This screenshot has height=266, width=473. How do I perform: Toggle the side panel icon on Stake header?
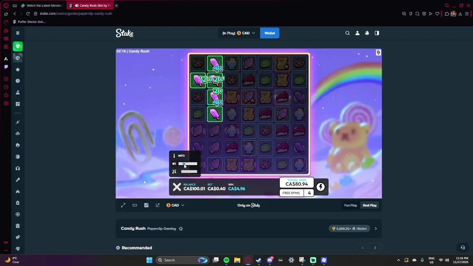click(x=377, y=33)
